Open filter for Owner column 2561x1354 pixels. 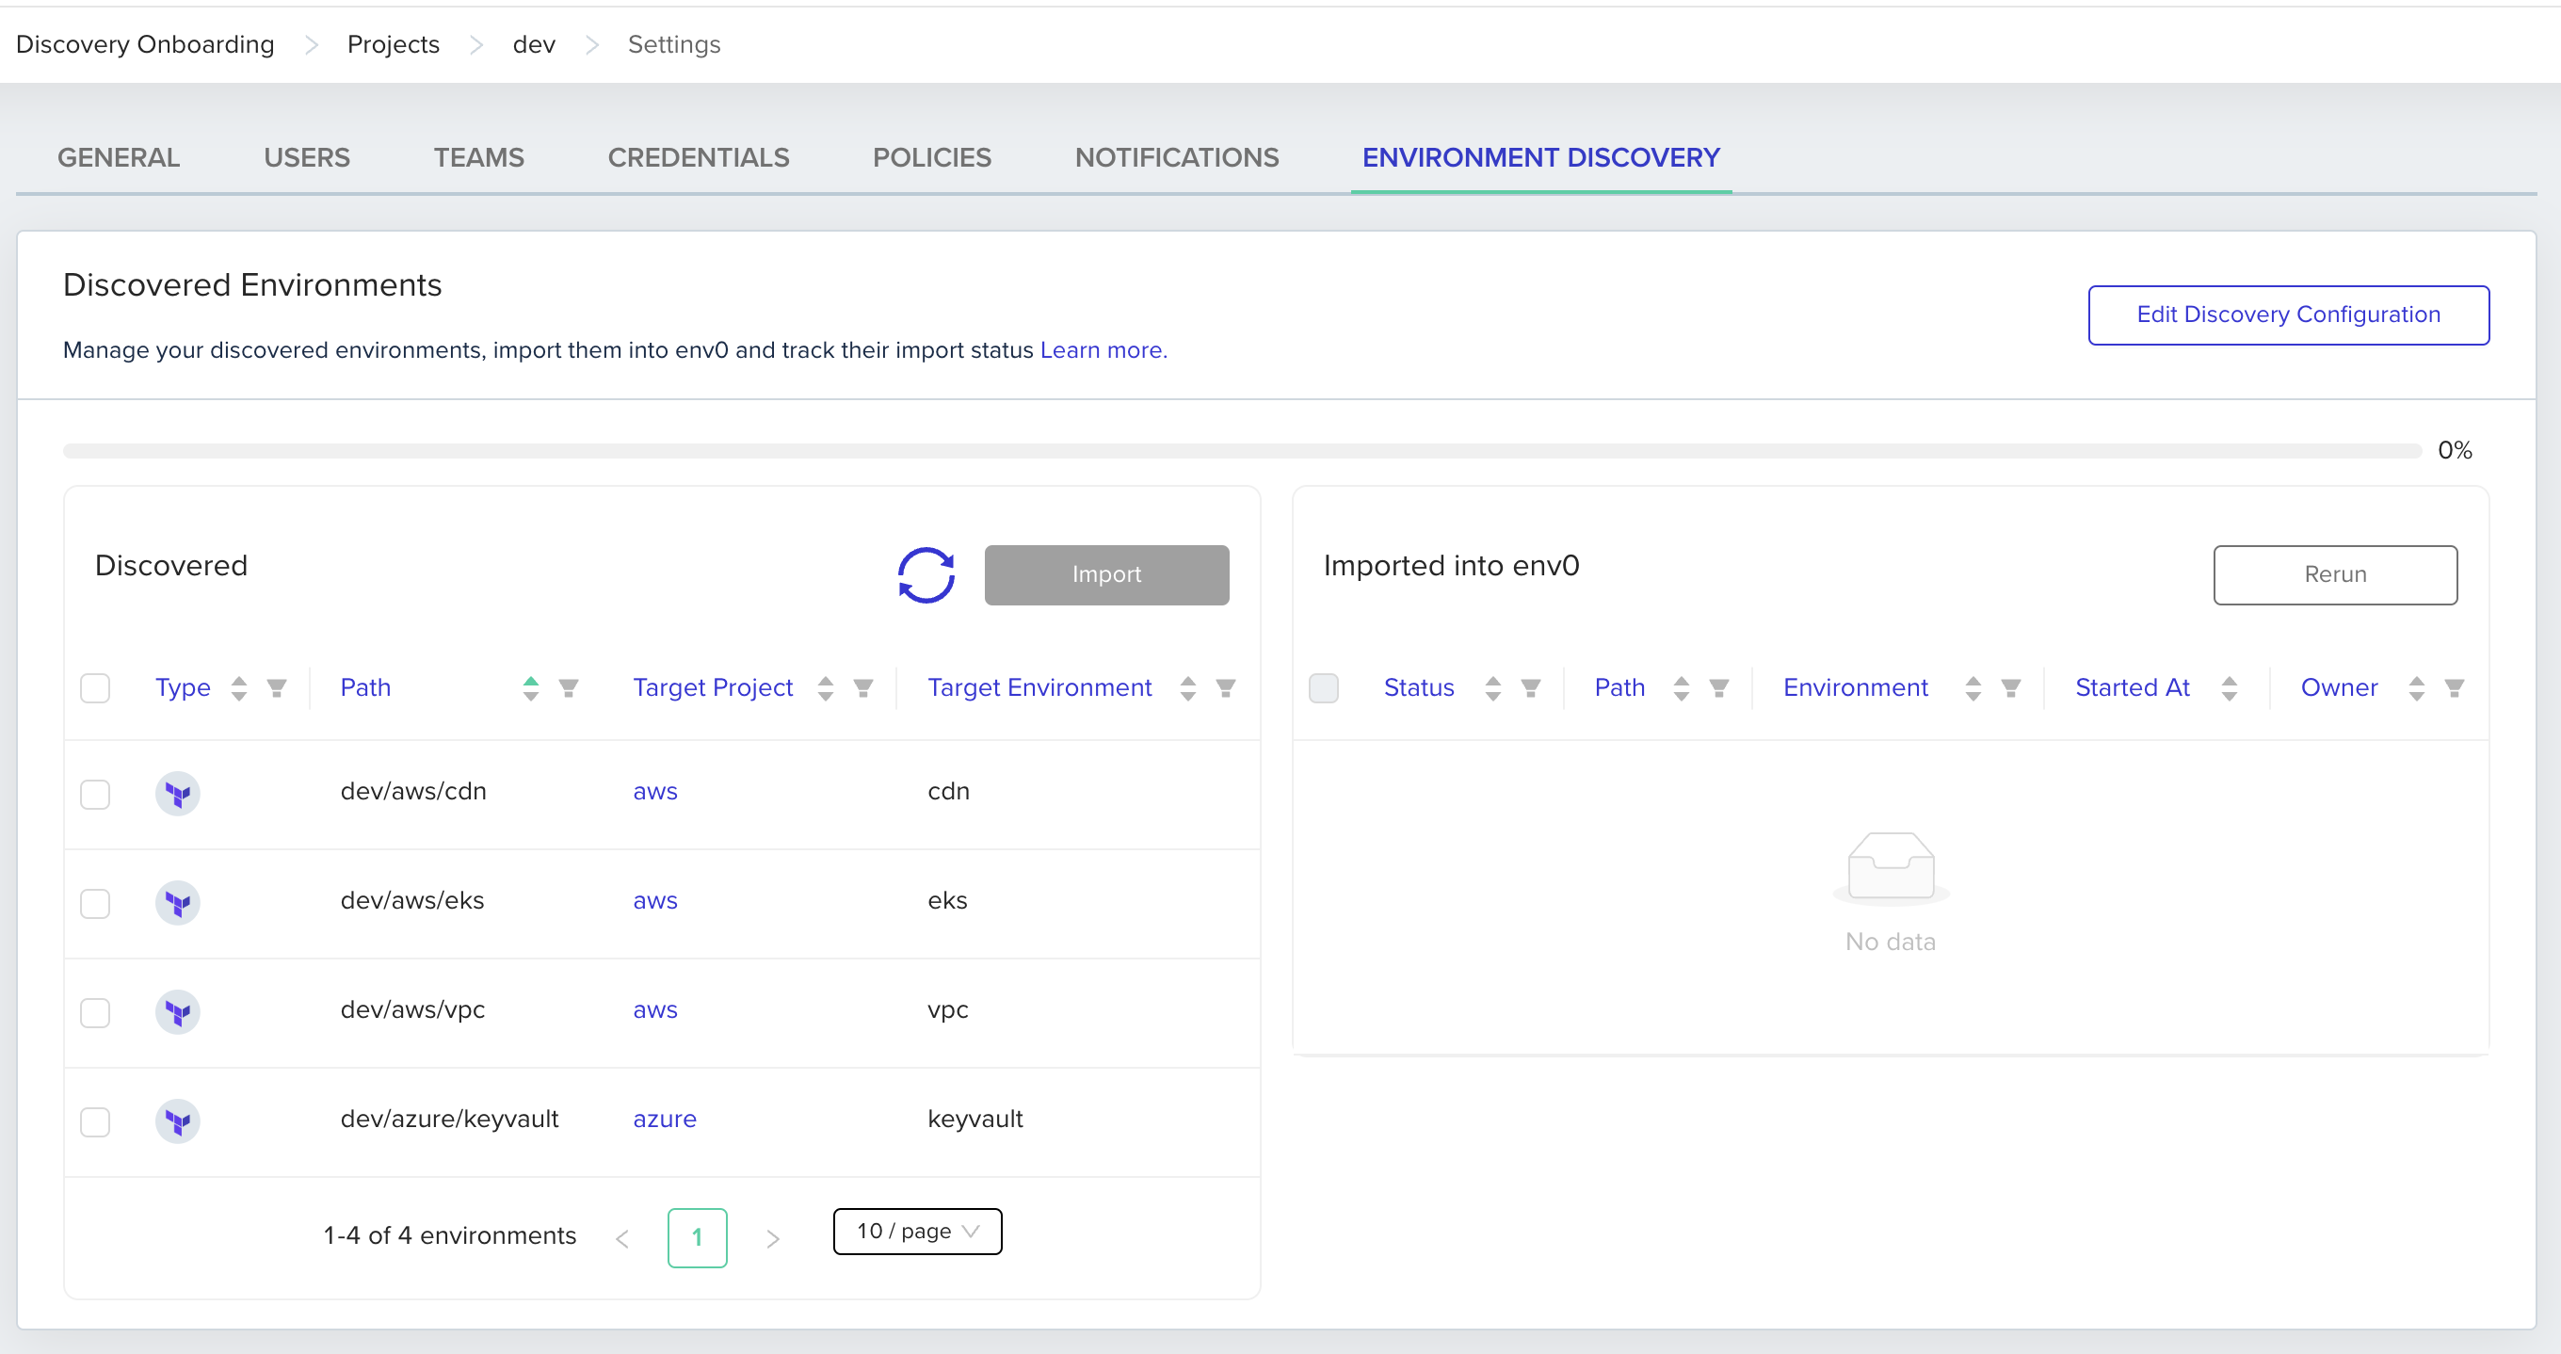(2454, 688)
